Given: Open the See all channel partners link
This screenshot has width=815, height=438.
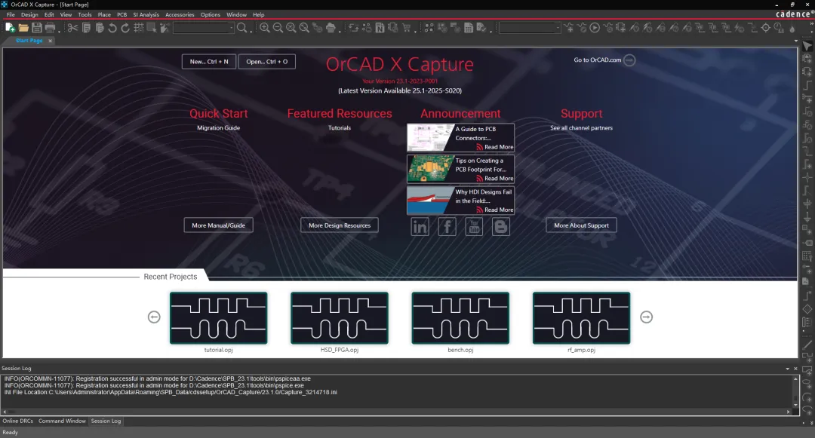Looking at the screenshot, I should [581, 127].
